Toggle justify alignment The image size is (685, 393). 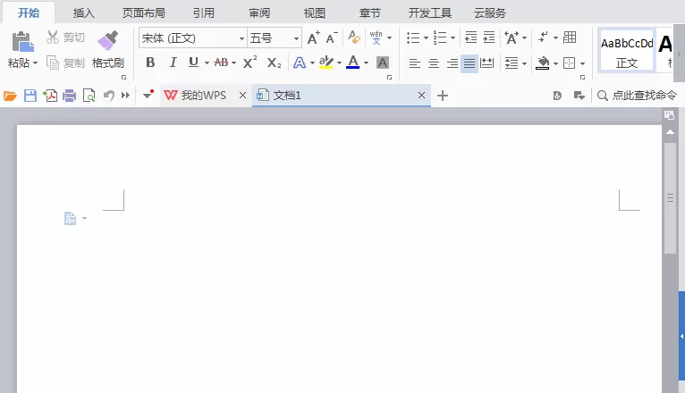pyautogui.click(x=469, y=63)
